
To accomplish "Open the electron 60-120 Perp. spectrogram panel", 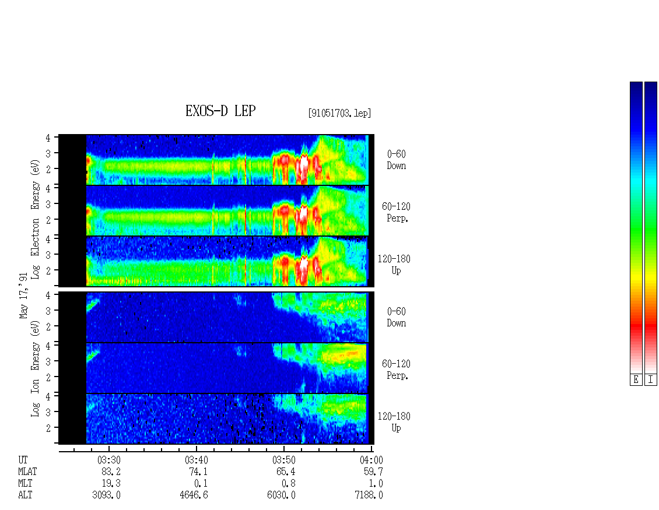I will coord(216,210).
